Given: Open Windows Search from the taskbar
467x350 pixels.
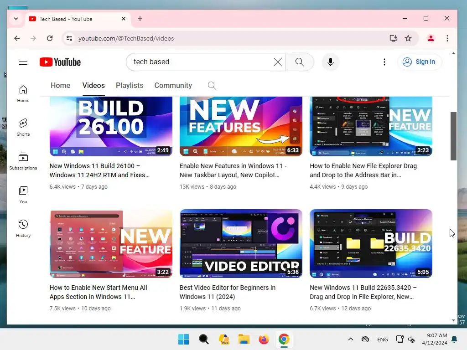Looking at the screenshot, I should (204, 339).
